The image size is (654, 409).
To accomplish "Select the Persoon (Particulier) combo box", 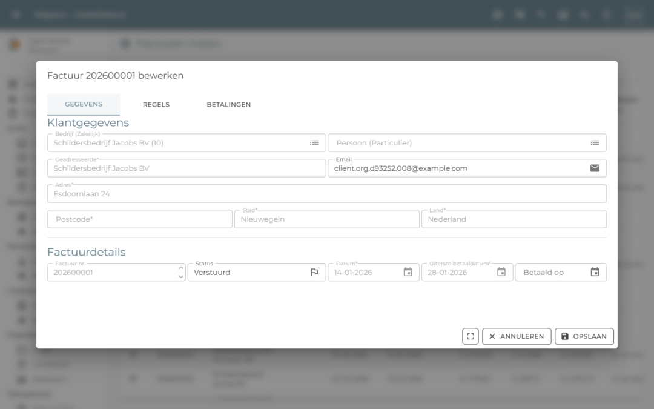I will coord(467,143).
